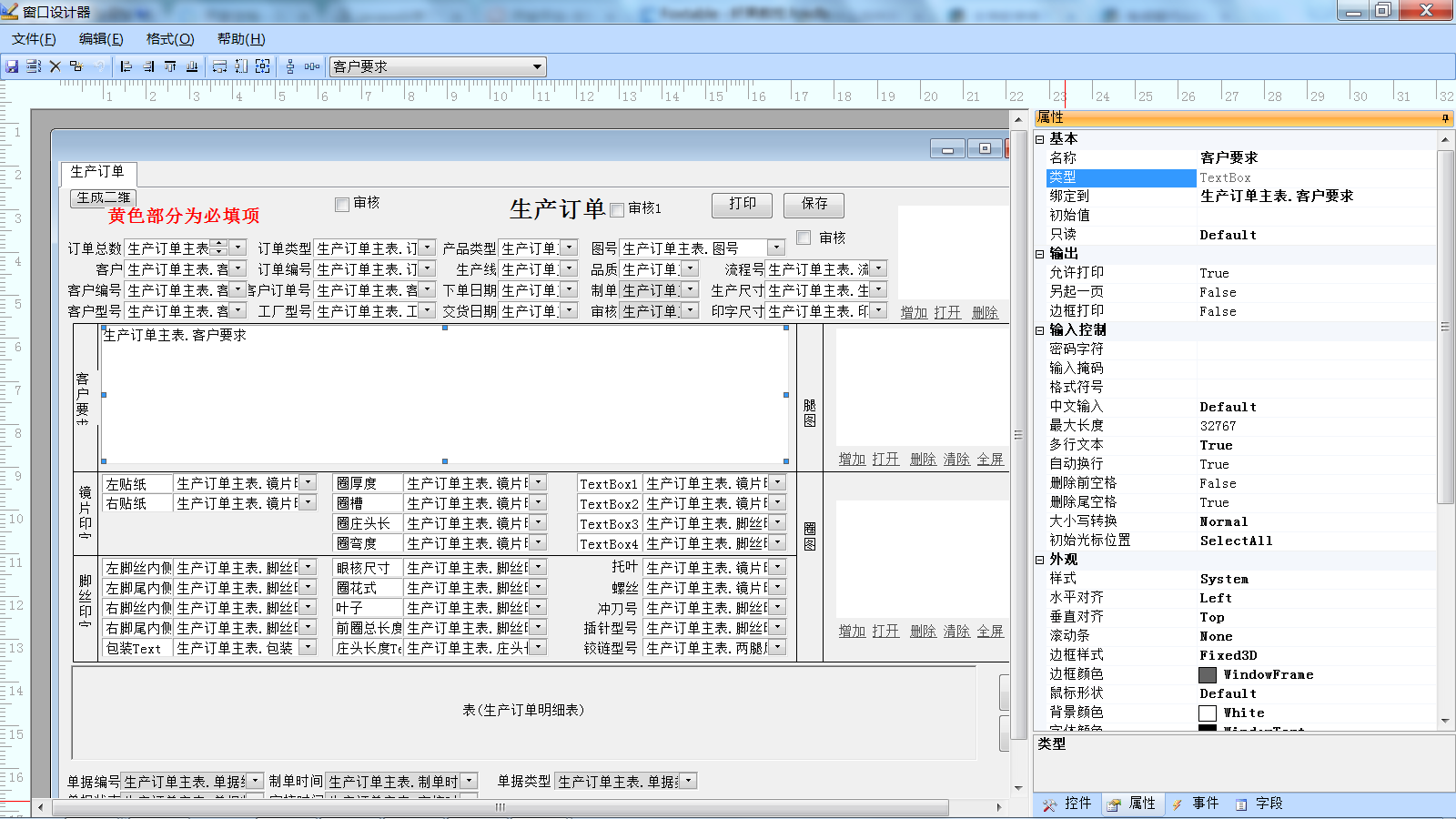Open the 客户要求 combo box in the toolbar
This screenshot has width=1456, height=819.
[538, 66]
